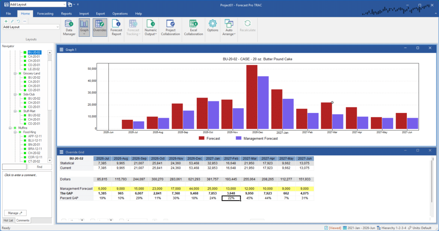The width and height of the screenshot is (439, 231).
Task: Open Project Collaboration
Action: (x=170, y=27)
